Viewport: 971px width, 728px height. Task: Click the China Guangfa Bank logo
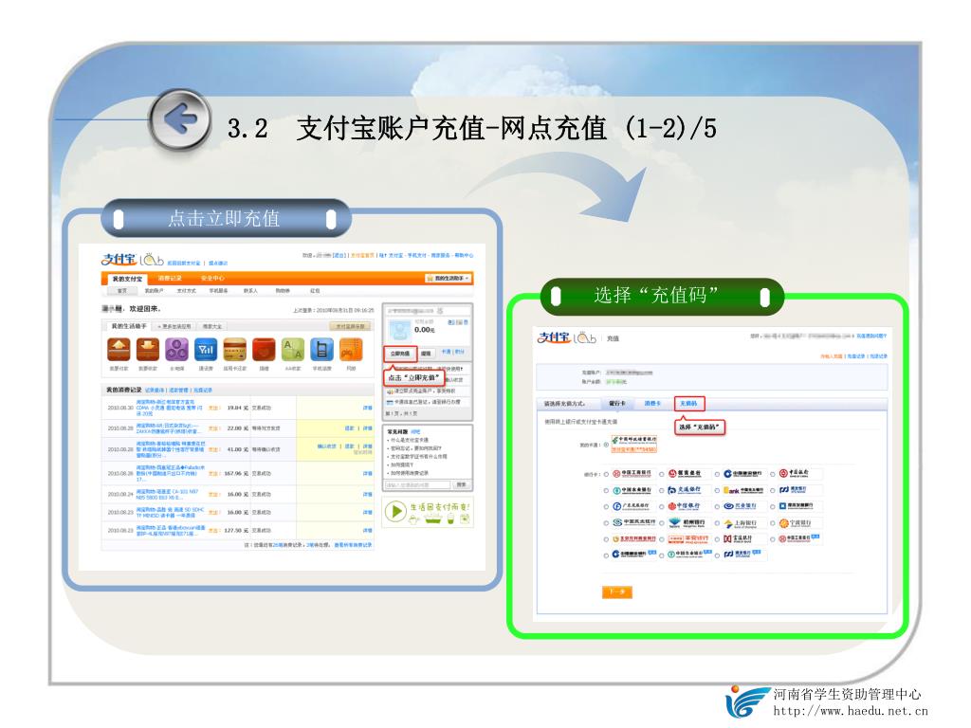pyautogui.click(x=632, y=506)
